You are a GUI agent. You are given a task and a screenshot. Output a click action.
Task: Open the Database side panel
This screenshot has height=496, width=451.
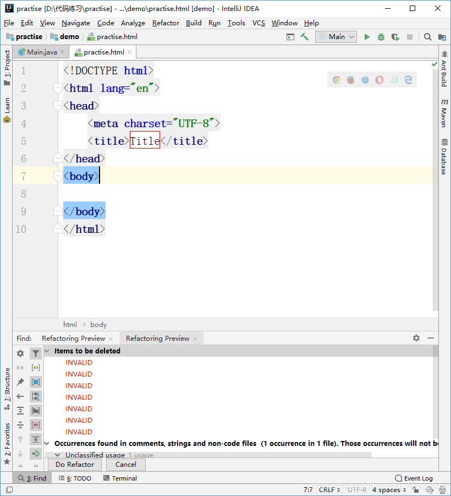coord(444,156)
